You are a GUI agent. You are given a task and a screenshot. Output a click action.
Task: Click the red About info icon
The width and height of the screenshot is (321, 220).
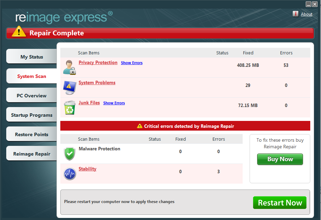tap(295, 14)
